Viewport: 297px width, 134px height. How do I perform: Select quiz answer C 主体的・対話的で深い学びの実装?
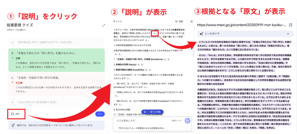pos(56,85)
